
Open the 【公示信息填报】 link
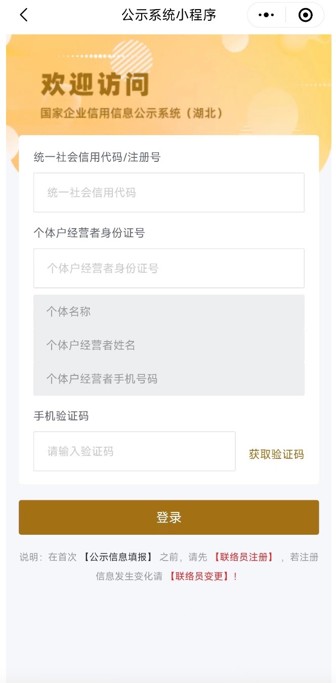118,557
